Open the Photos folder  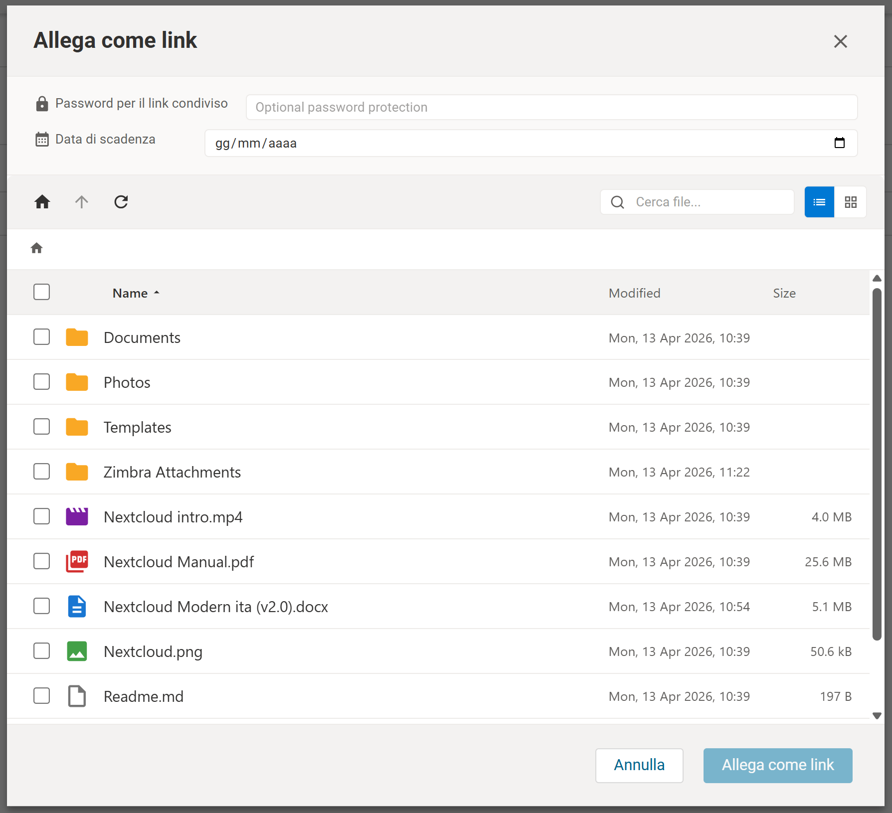coord(127,382)
